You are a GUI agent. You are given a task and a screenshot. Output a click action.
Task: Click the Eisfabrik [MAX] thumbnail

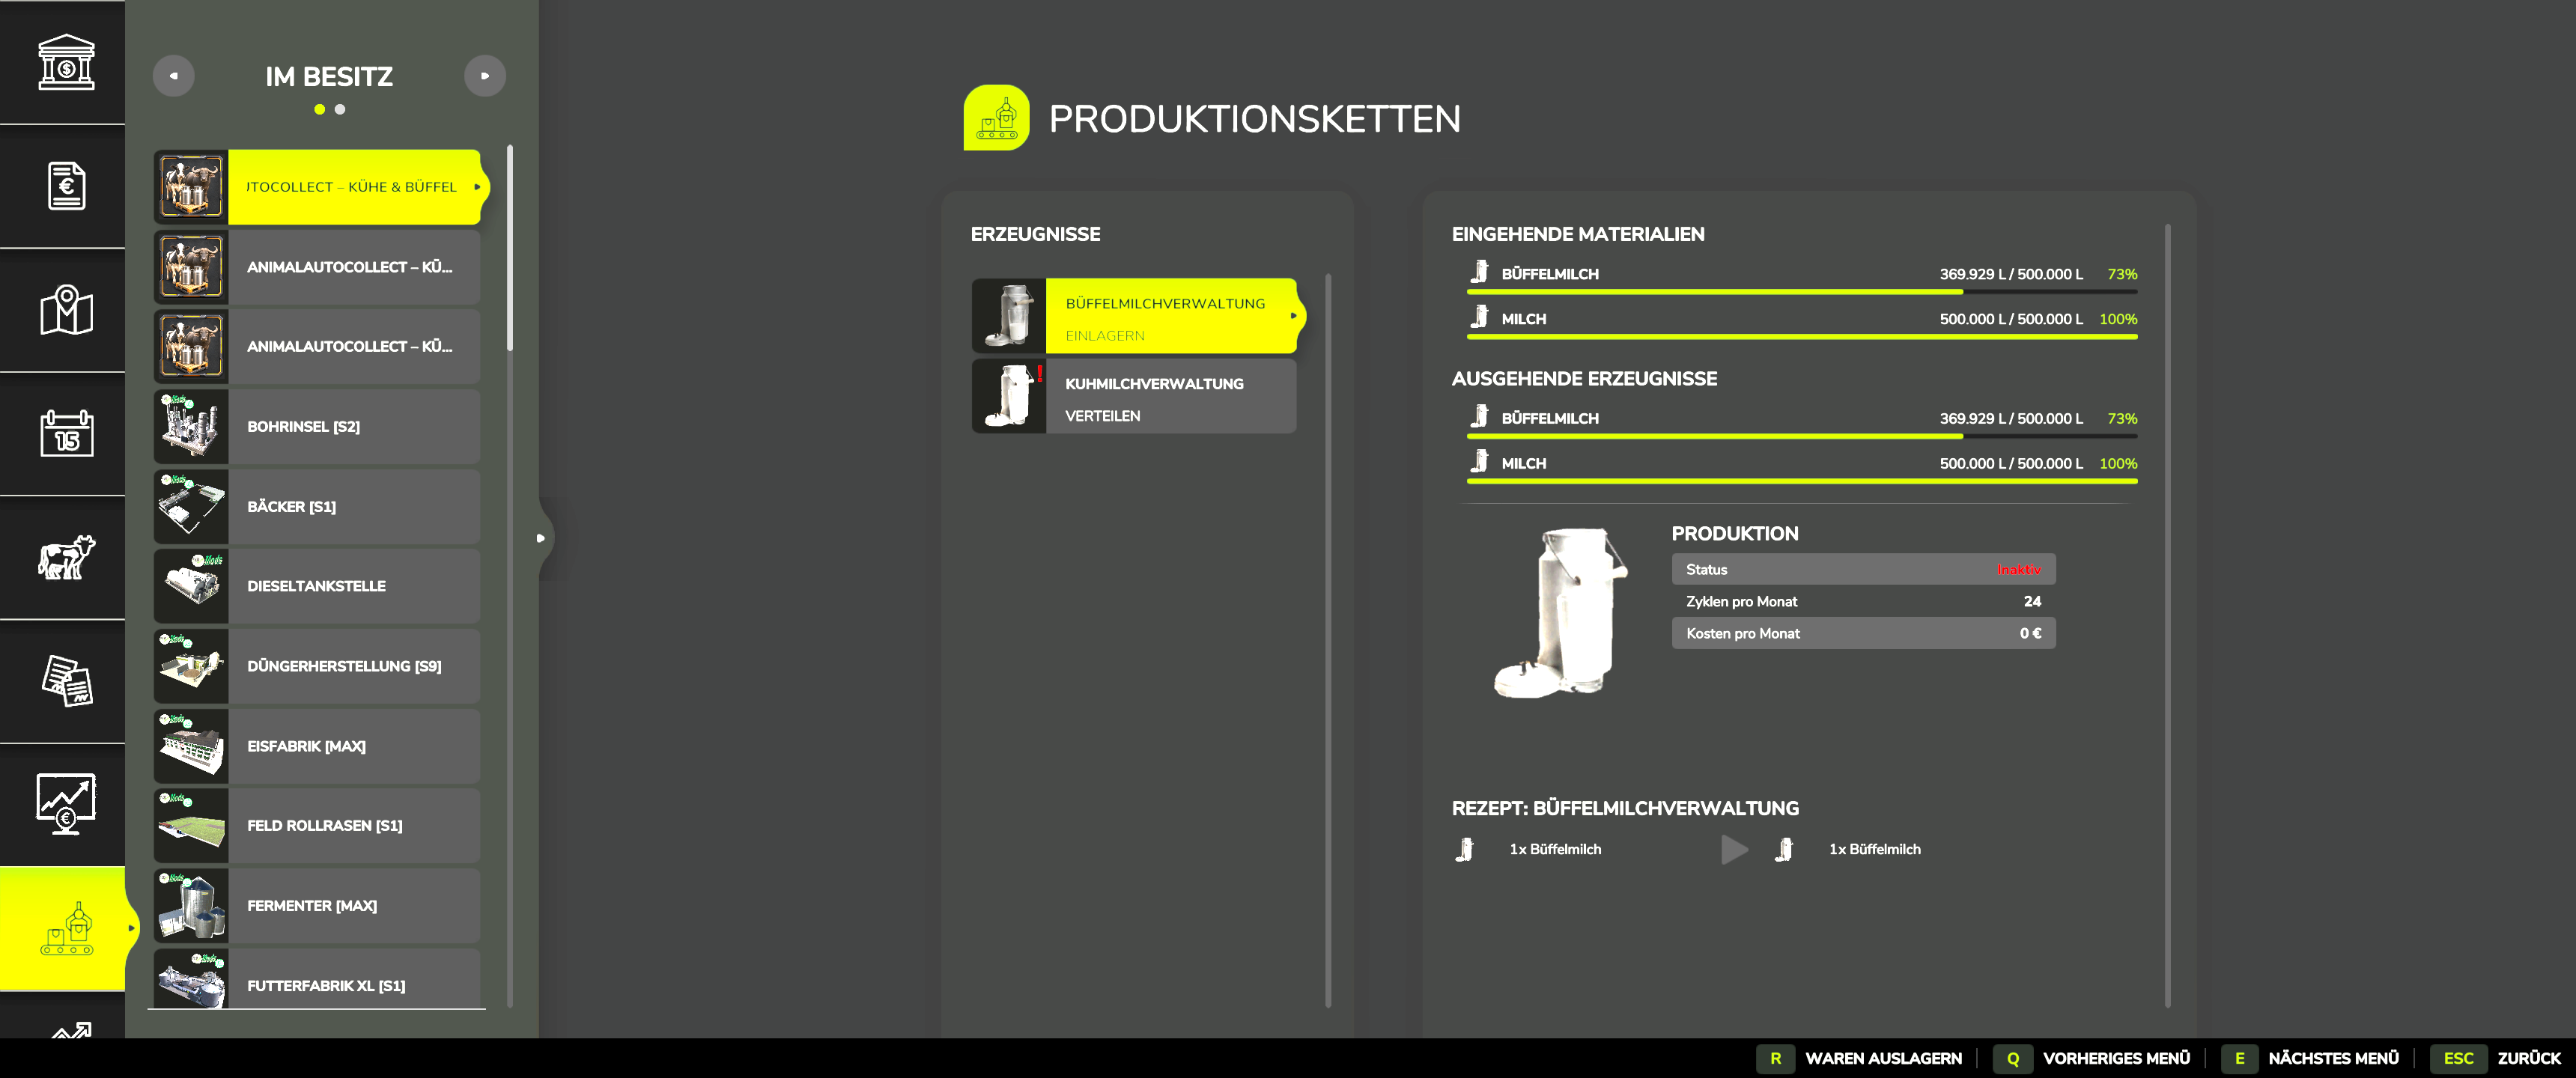tap(192, 746)
